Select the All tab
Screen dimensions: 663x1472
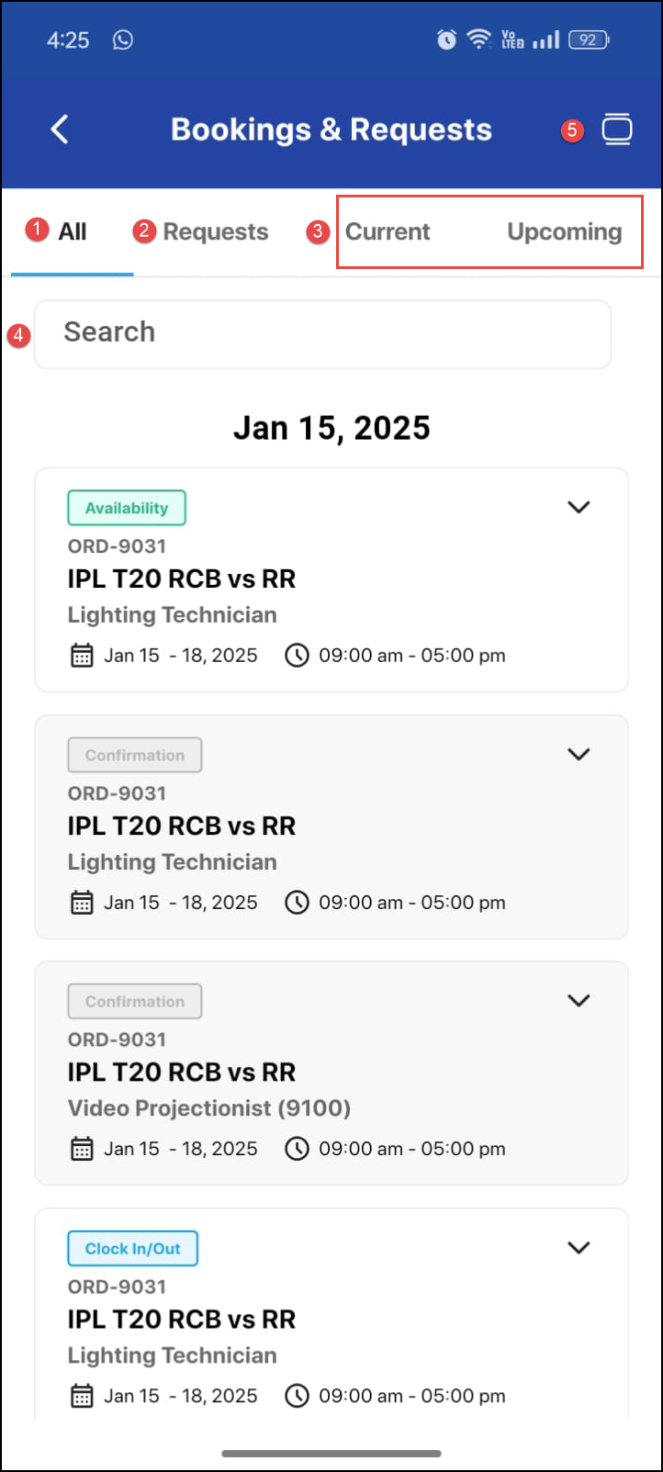73,231
